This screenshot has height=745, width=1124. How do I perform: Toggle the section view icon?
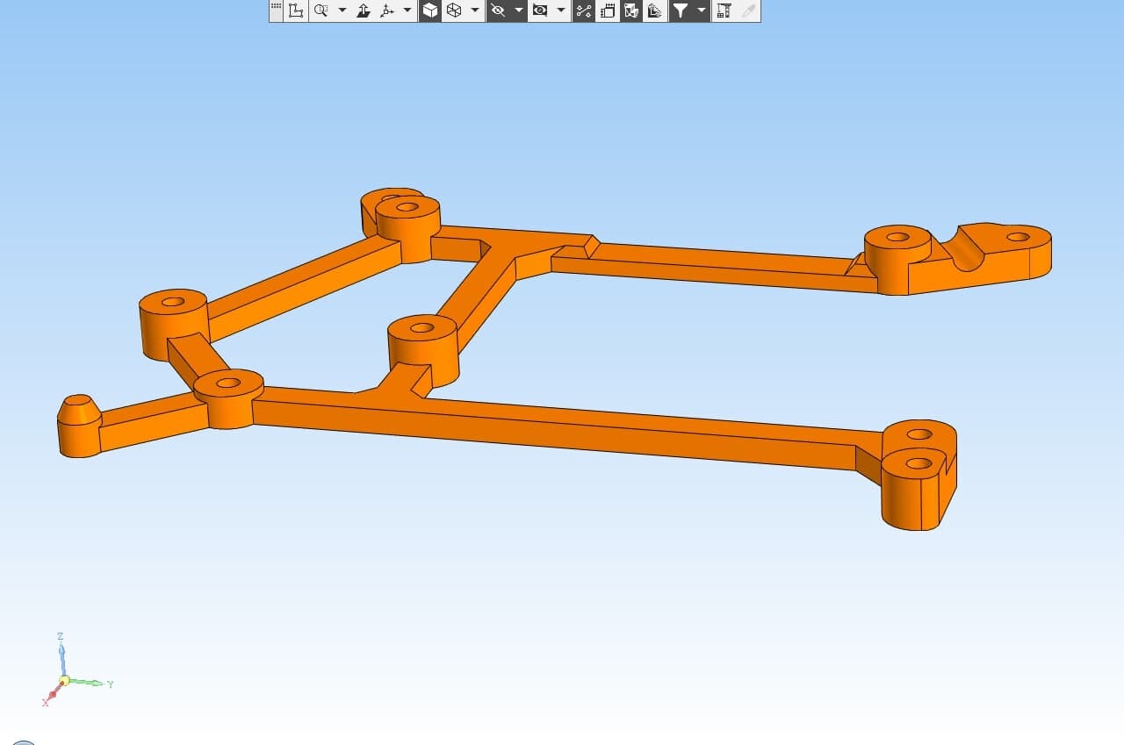630,11
